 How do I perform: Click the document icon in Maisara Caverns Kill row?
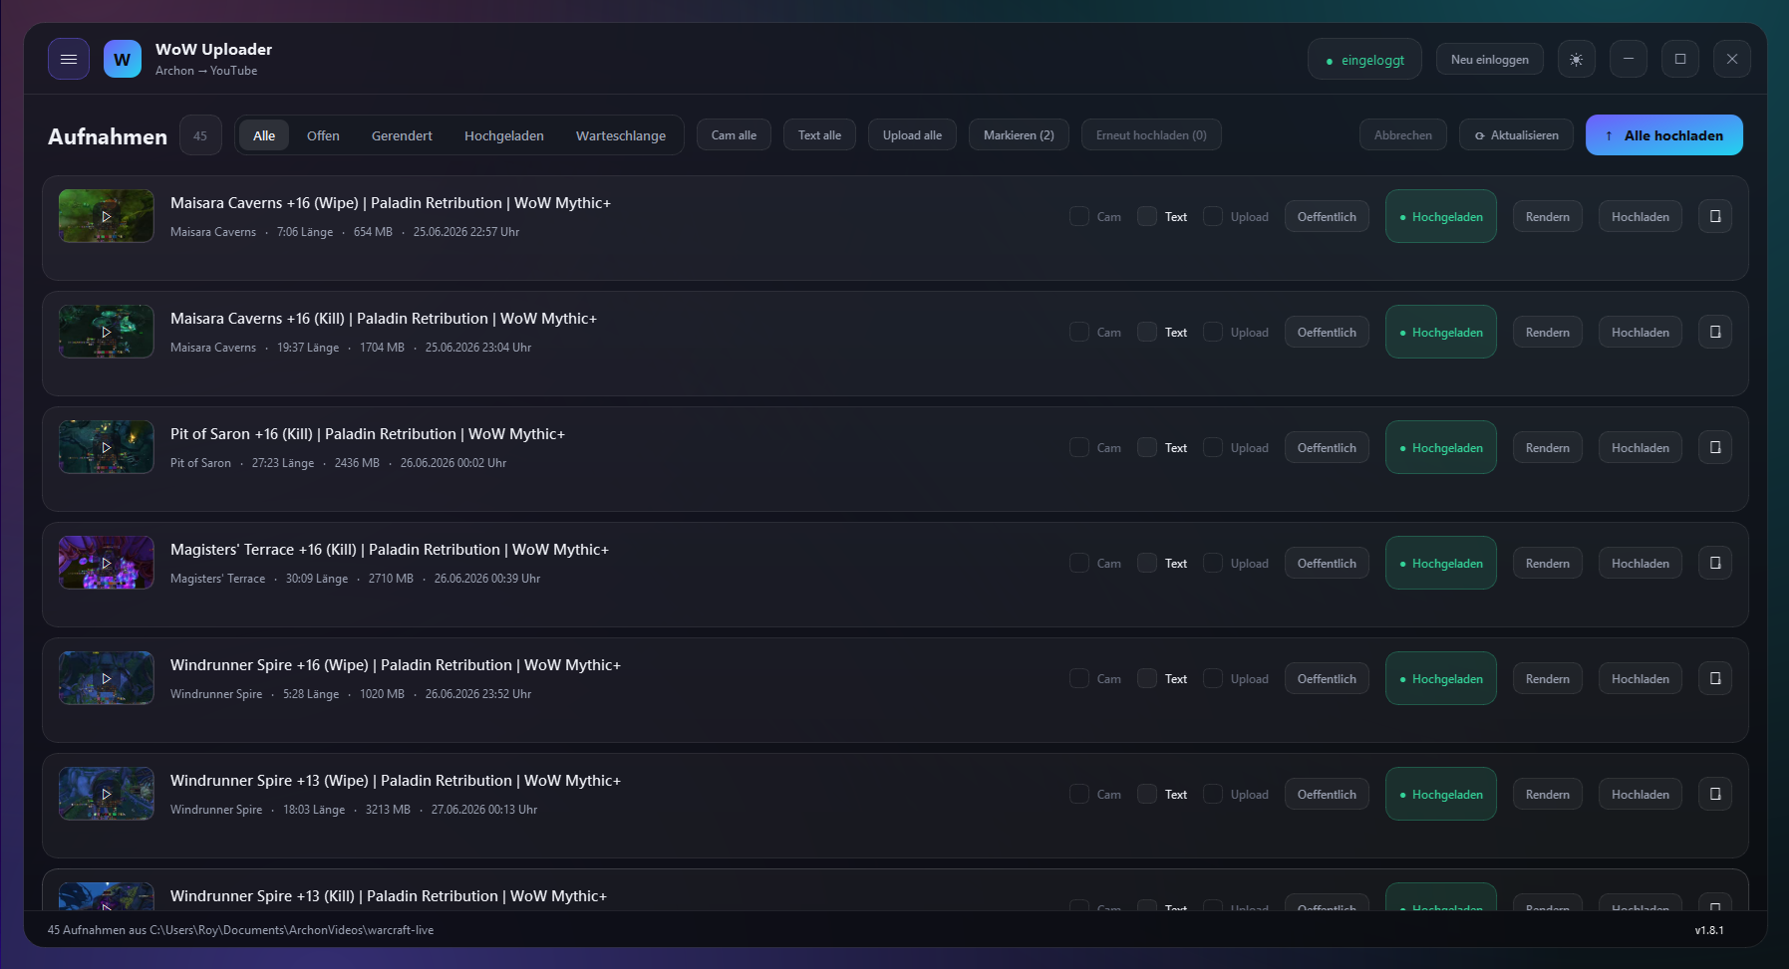click(1715, 332)
